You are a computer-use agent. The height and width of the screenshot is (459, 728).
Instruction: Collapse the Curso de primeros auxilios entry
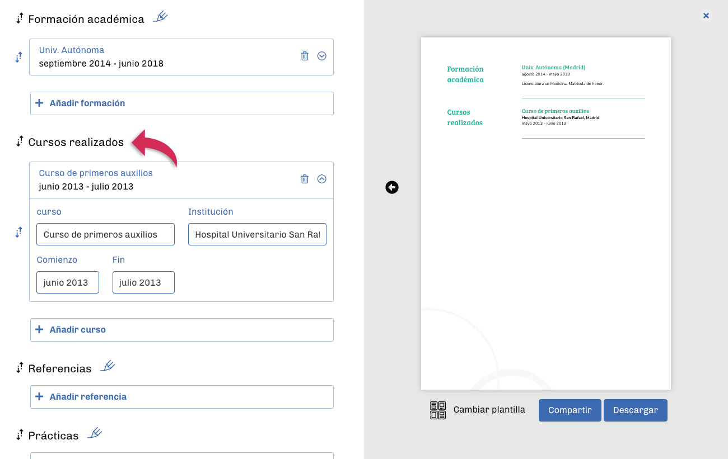click(x=322, y=179)
